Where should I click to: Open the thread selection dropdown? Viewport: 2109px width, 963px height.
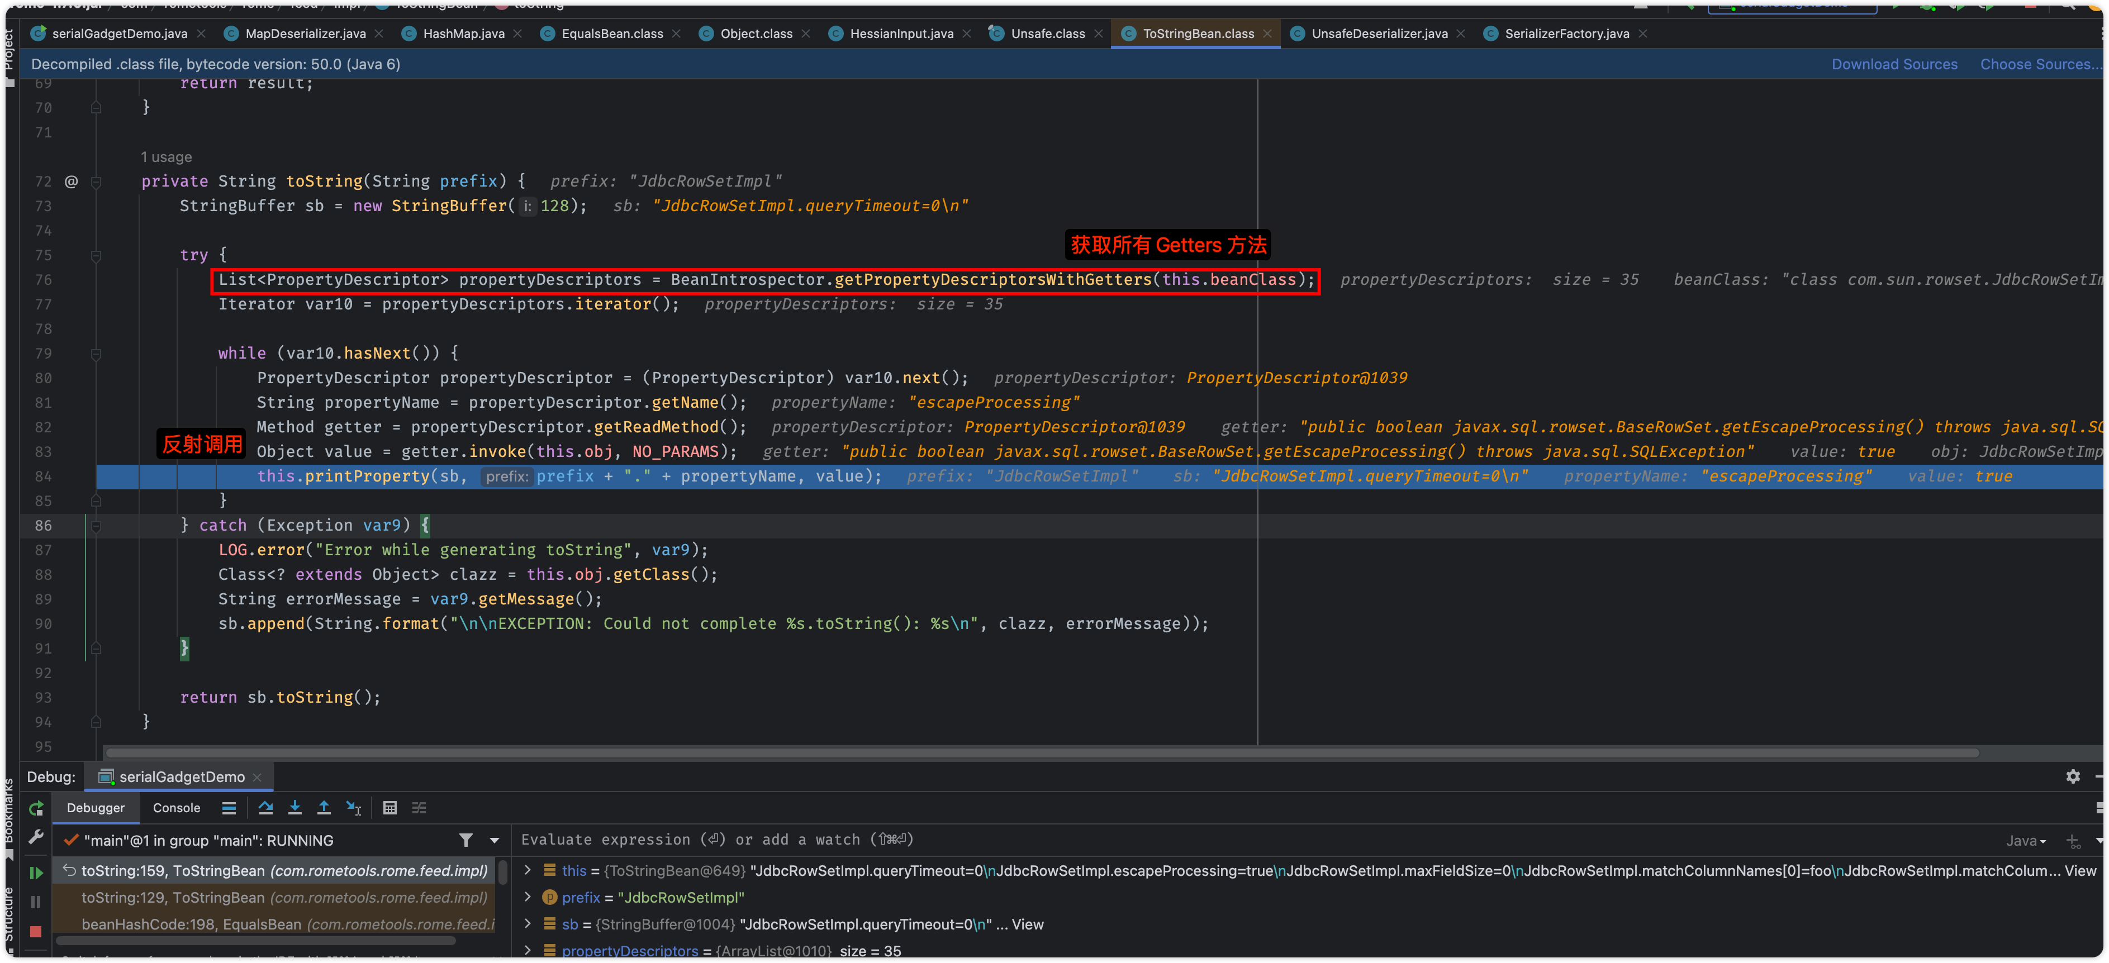click(x=495, y=840)
